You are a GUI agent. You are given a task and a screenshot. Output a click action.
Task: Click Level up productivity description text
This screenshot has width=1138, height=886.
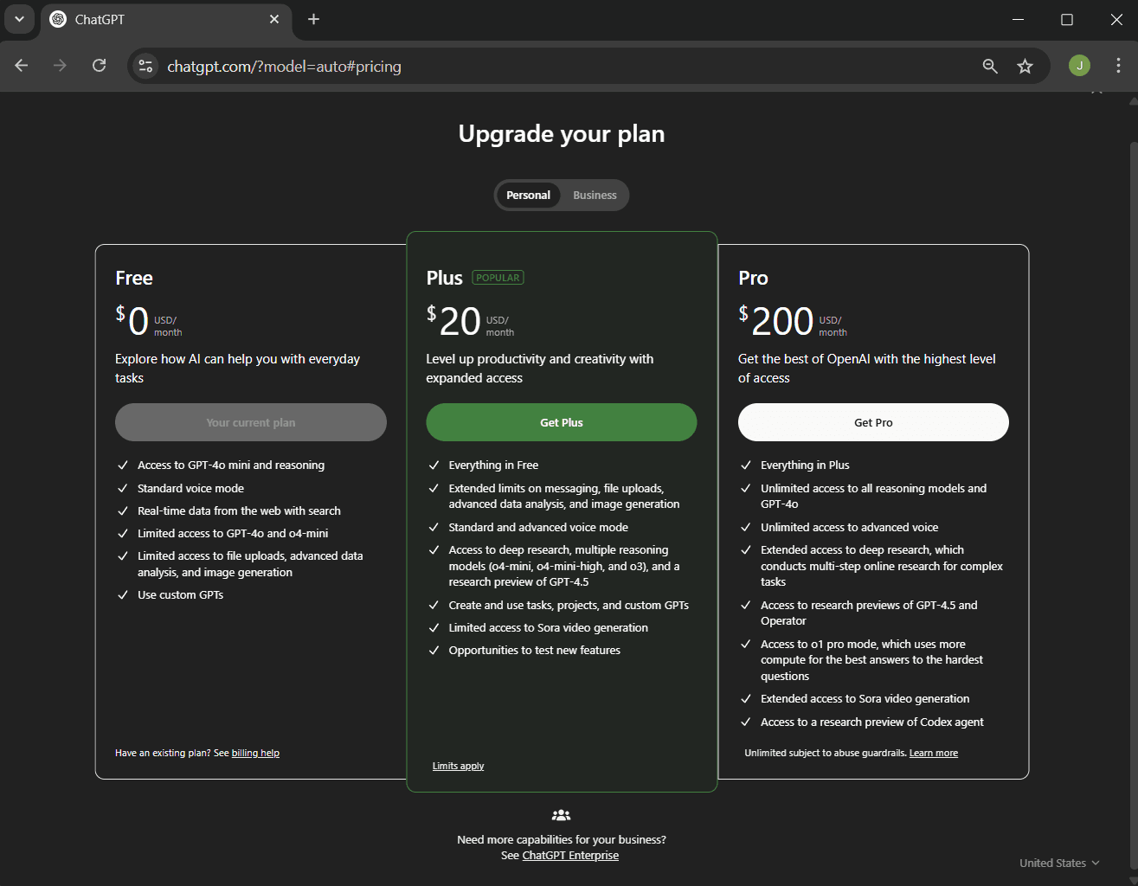click(539, 368)
